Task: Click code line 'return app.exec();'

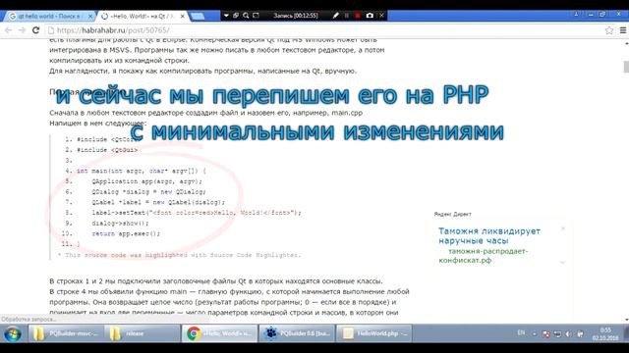Action: tap(126, 233)
